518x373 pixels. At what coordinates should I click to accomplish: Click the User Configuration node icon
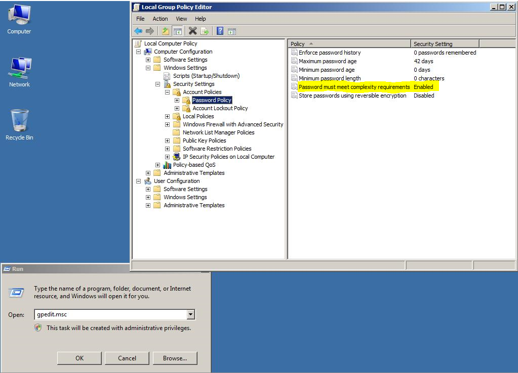click(x=148, y=181)
